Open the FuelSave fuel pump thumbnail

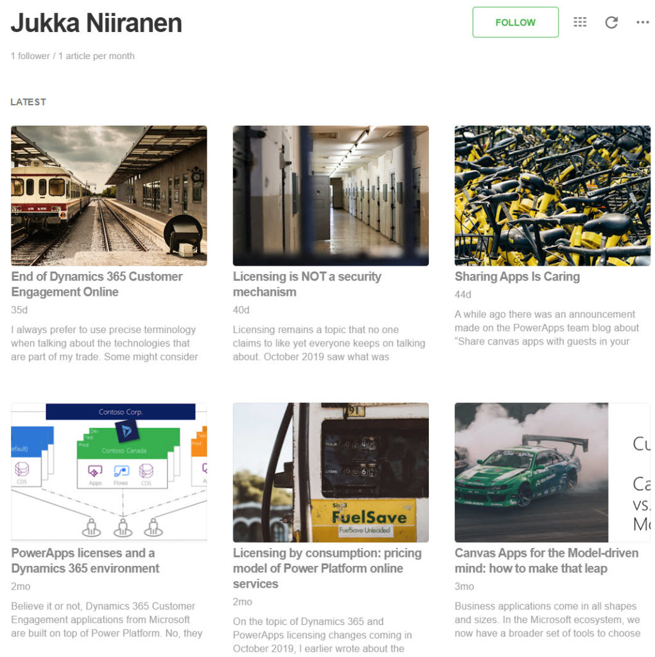[331, 472]
